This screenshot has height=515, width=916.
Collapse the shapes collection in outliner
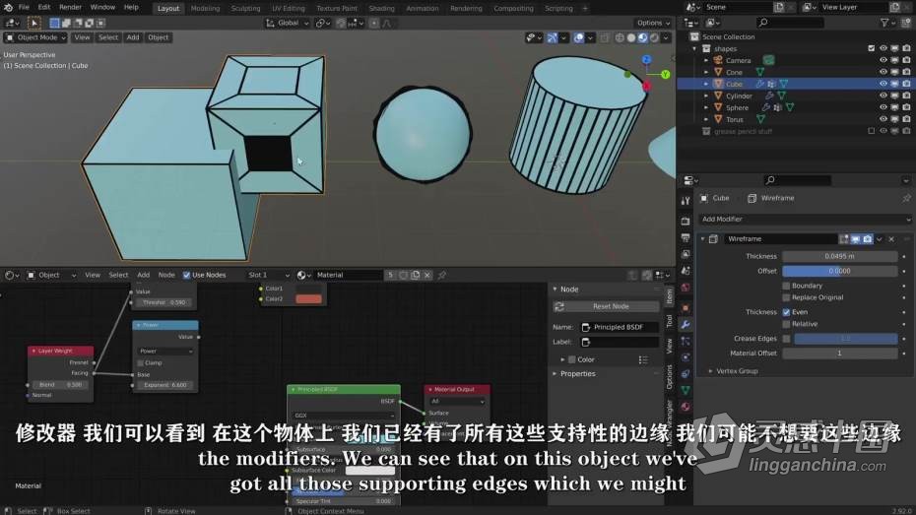694,49
